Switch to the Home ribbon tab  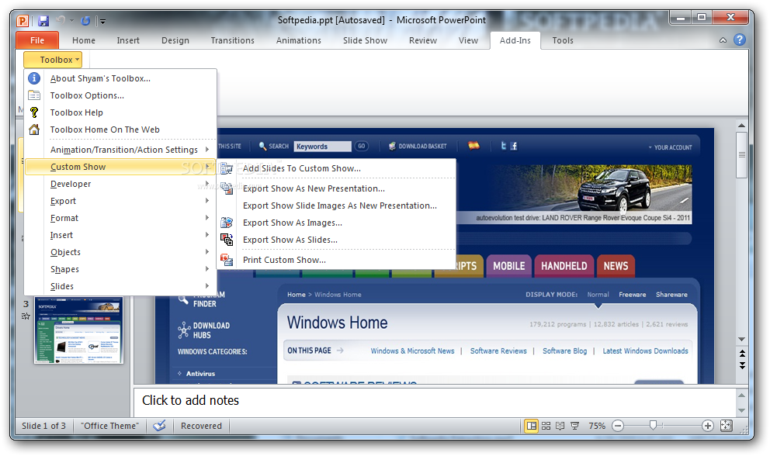tap(84, 40)
